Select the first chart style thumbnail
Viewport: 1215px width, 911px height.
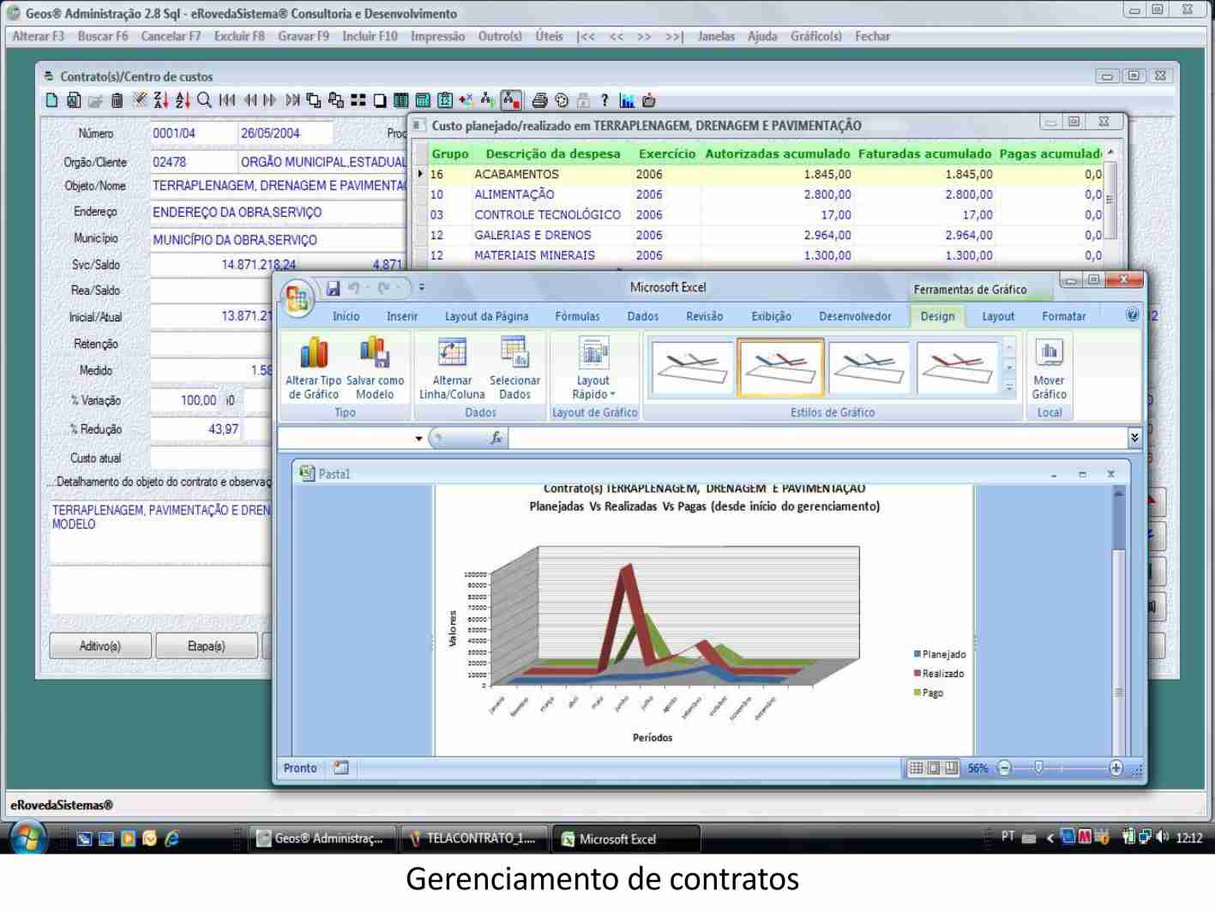[691, 368]
